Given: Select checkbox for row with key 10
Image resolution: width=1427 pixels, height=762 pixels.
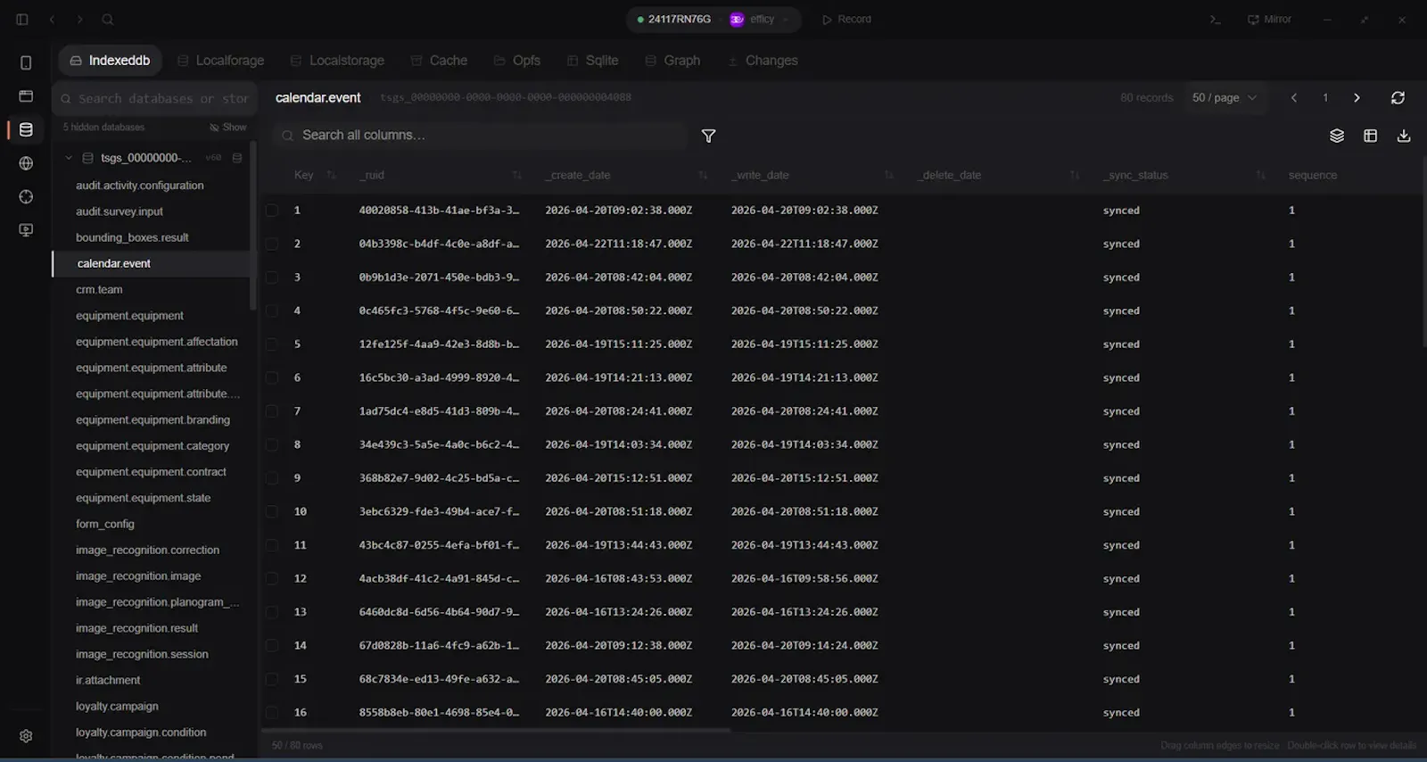Looking at the screenshot, I should 272,511.
